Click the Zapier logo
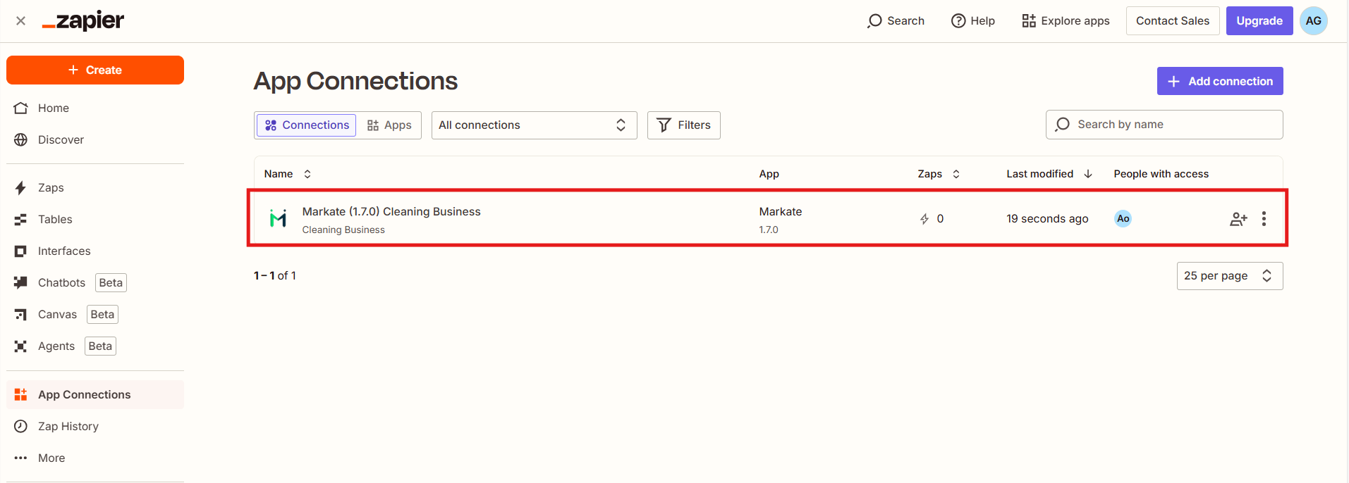The height and width of the screenshot is (483, 1349). click(83, 21)
